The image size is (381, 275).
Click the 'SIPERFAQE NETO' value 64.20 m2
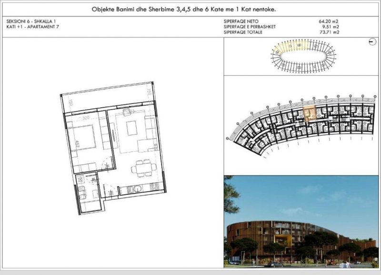[x=328, y=22]
